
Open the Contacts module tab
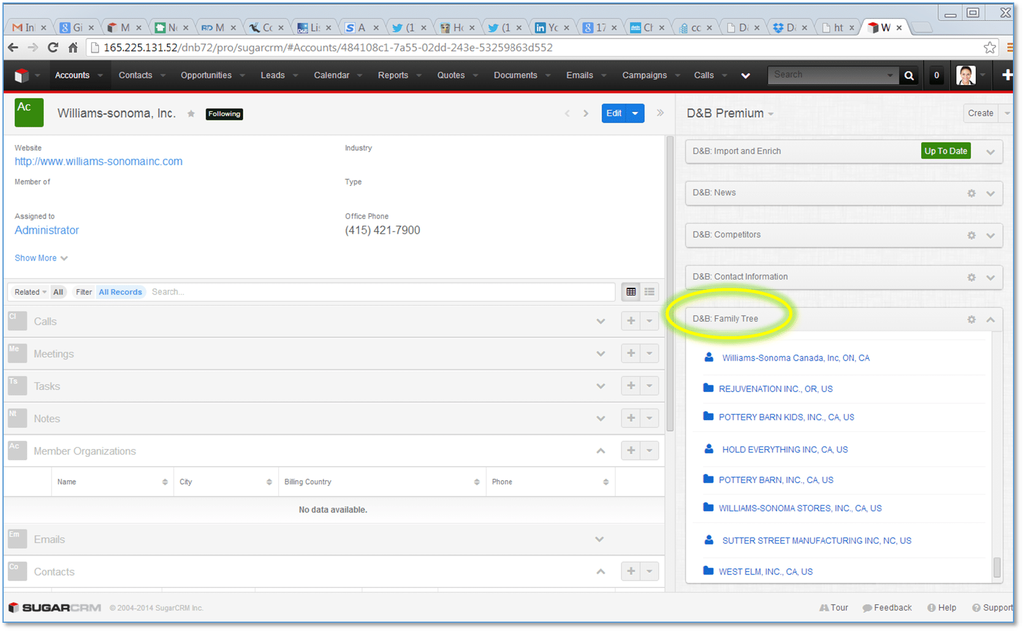pyautogui.click(x=135, y=75)
